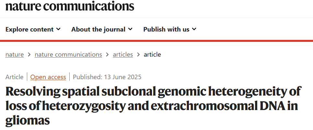
Task: Click the Article type label
Action: click(x=15, y=77)
